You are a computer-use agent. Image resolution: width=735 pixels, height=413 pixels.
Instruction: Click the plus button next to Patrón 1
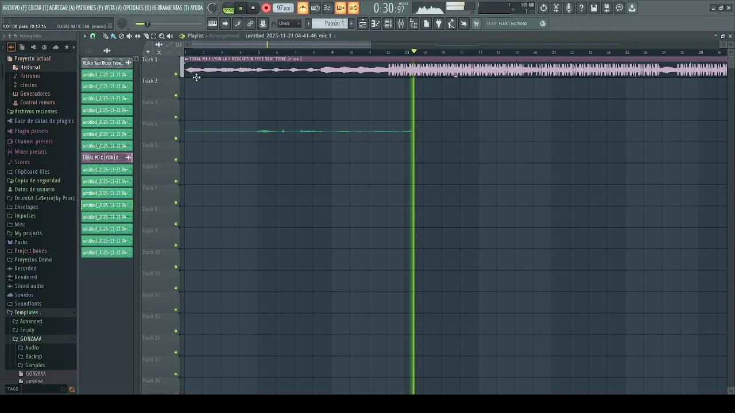point(351,24)
